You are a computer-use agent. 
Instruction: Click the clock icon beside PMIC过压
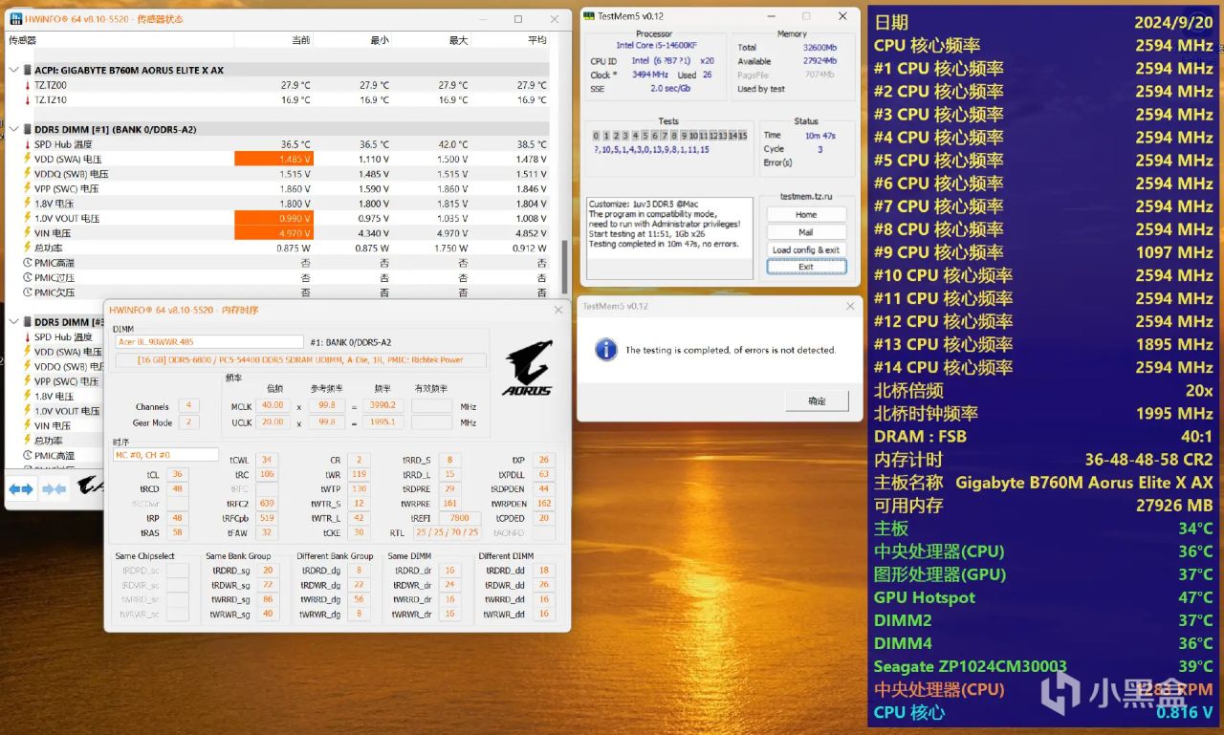tap(27, 277)
